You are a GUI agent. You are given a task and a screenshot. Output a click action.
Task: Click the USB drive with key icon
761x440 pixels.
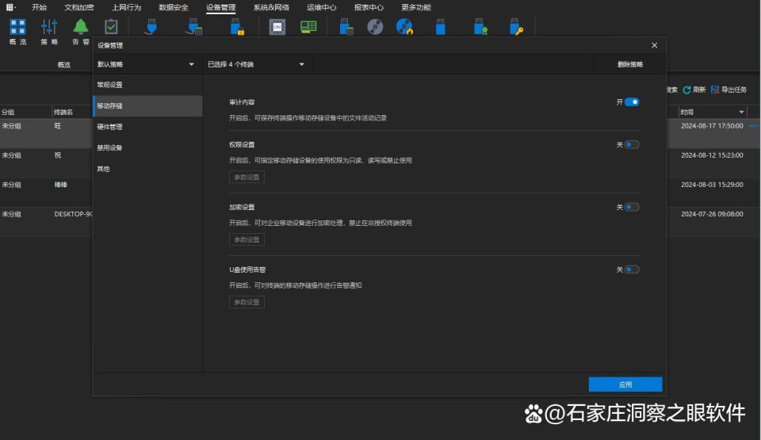point(516,27)
